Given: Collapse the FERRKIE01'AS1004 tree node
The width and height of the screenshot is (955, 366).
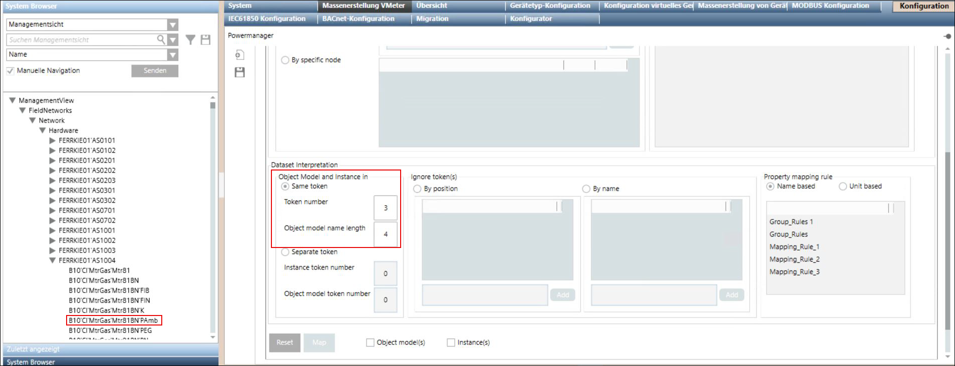Looking at the screenshot, I should [53, 260].
